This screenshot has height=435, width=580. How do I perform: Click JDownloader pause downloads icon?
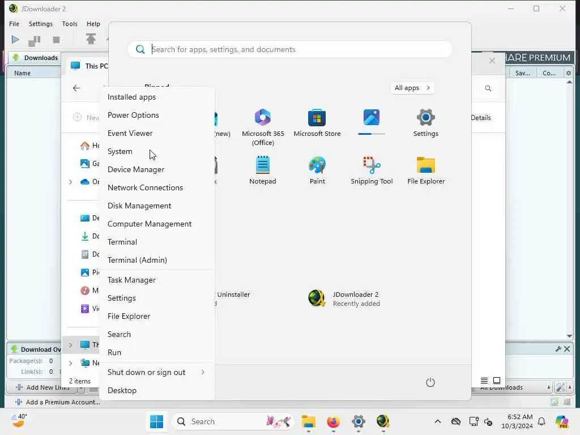pos(35,40)
